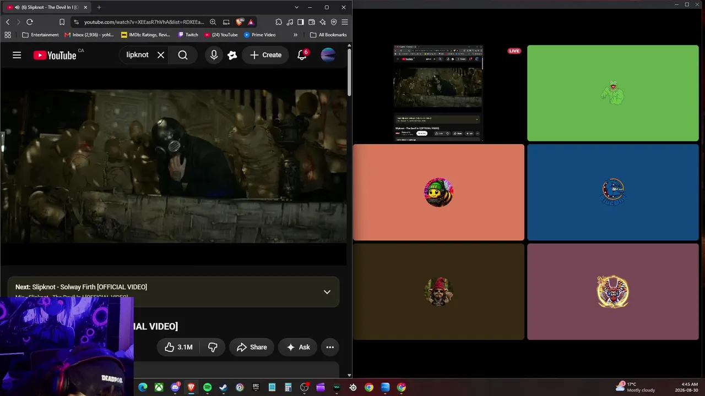
Task: Close the Slipknot YouTube tab
Action: click(x=85, y=7)
